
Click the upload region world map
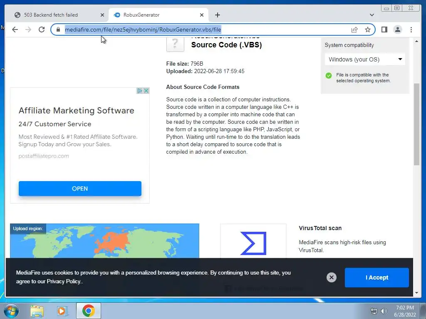pos(104,241)
